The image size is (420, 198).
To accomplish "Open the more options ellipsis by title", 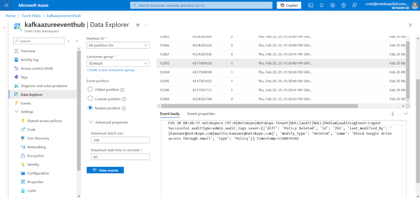I will point(146,25).
